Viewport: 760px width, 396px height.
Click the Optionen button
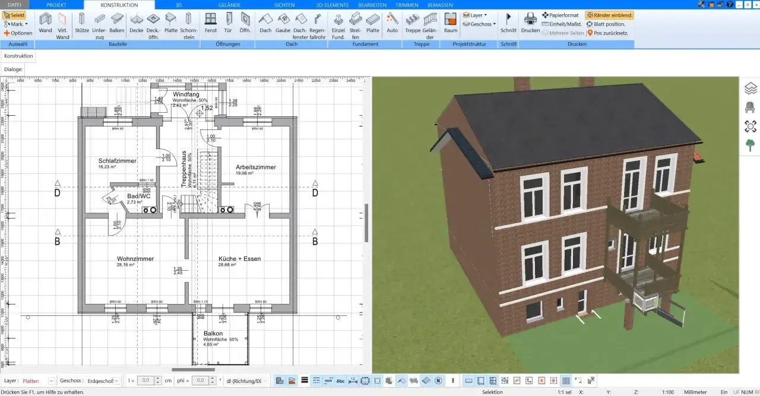18,33
